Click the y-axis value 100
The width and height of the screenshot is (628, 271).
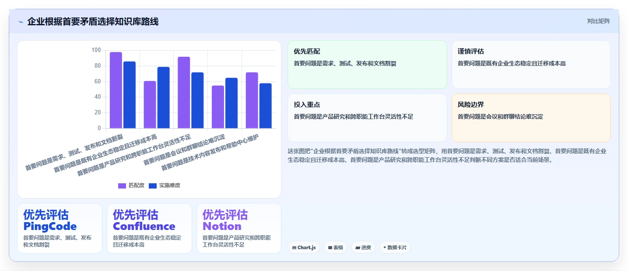[x=96, y=50]
